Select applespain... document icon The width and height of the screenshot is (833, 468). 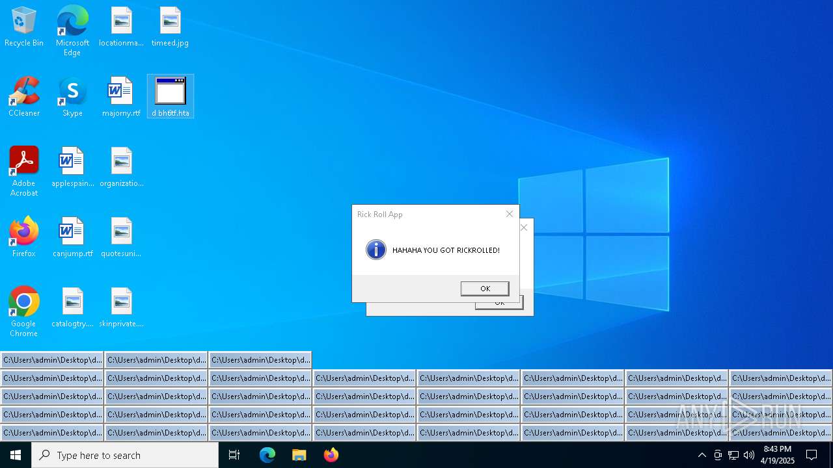[x=72, y=168]
